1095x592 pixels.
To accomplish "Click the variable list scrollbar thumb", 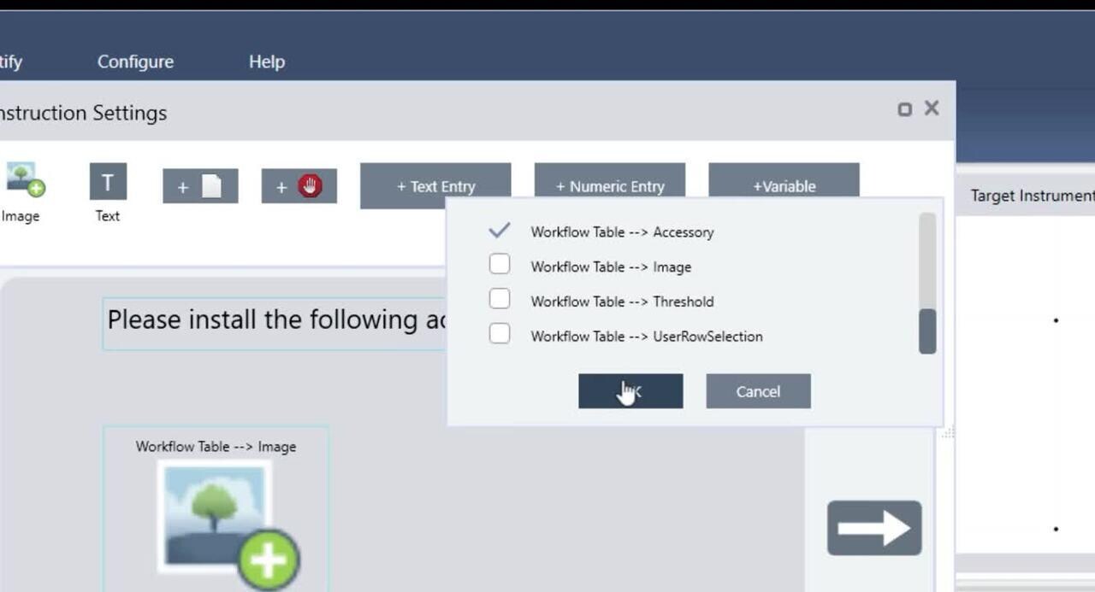I will point(926,331).
